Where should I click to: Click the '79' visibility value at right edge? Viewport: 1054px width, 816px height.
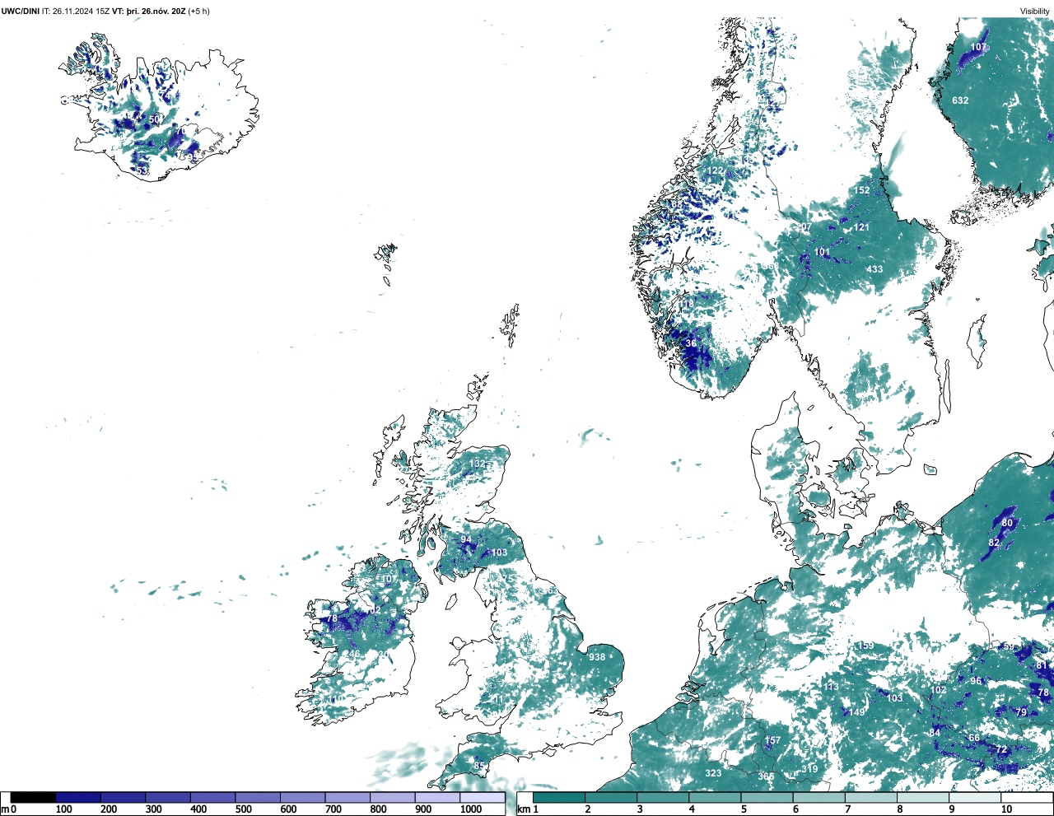point(1021,712)
